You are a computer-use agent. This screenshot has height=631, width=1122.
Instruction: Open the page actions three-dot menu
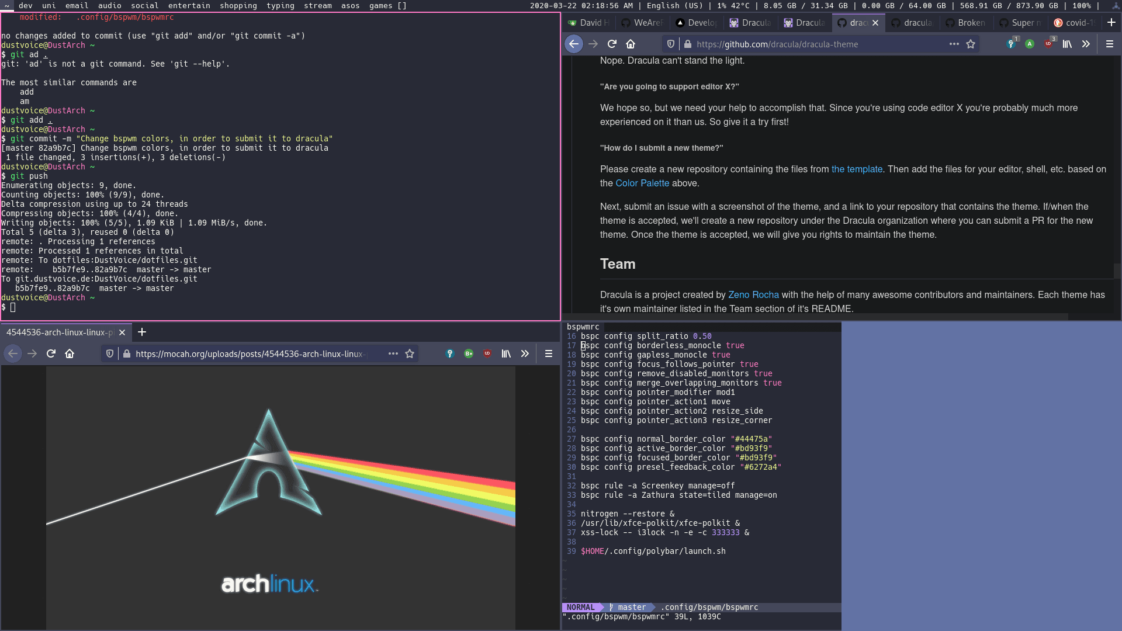click(x=953, y=44)
